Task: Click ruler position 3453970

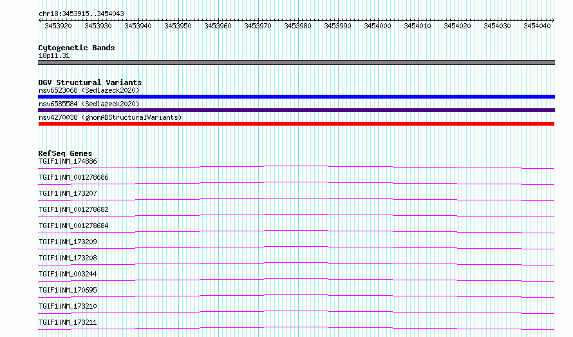Action: pos(258,26)
